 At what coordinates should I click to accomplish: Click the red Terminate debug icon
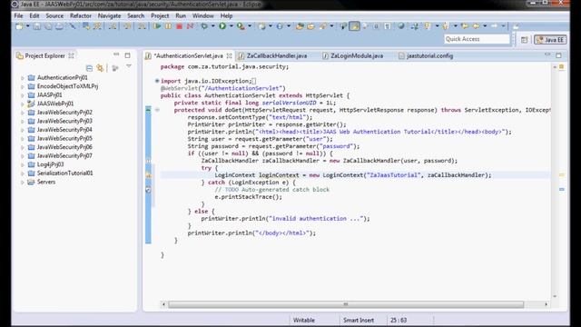pos(179,26)
